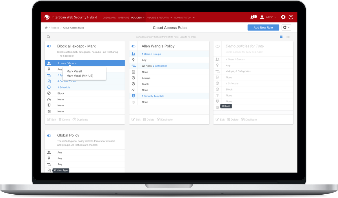Click the search magnifier icon

[48, 37]
